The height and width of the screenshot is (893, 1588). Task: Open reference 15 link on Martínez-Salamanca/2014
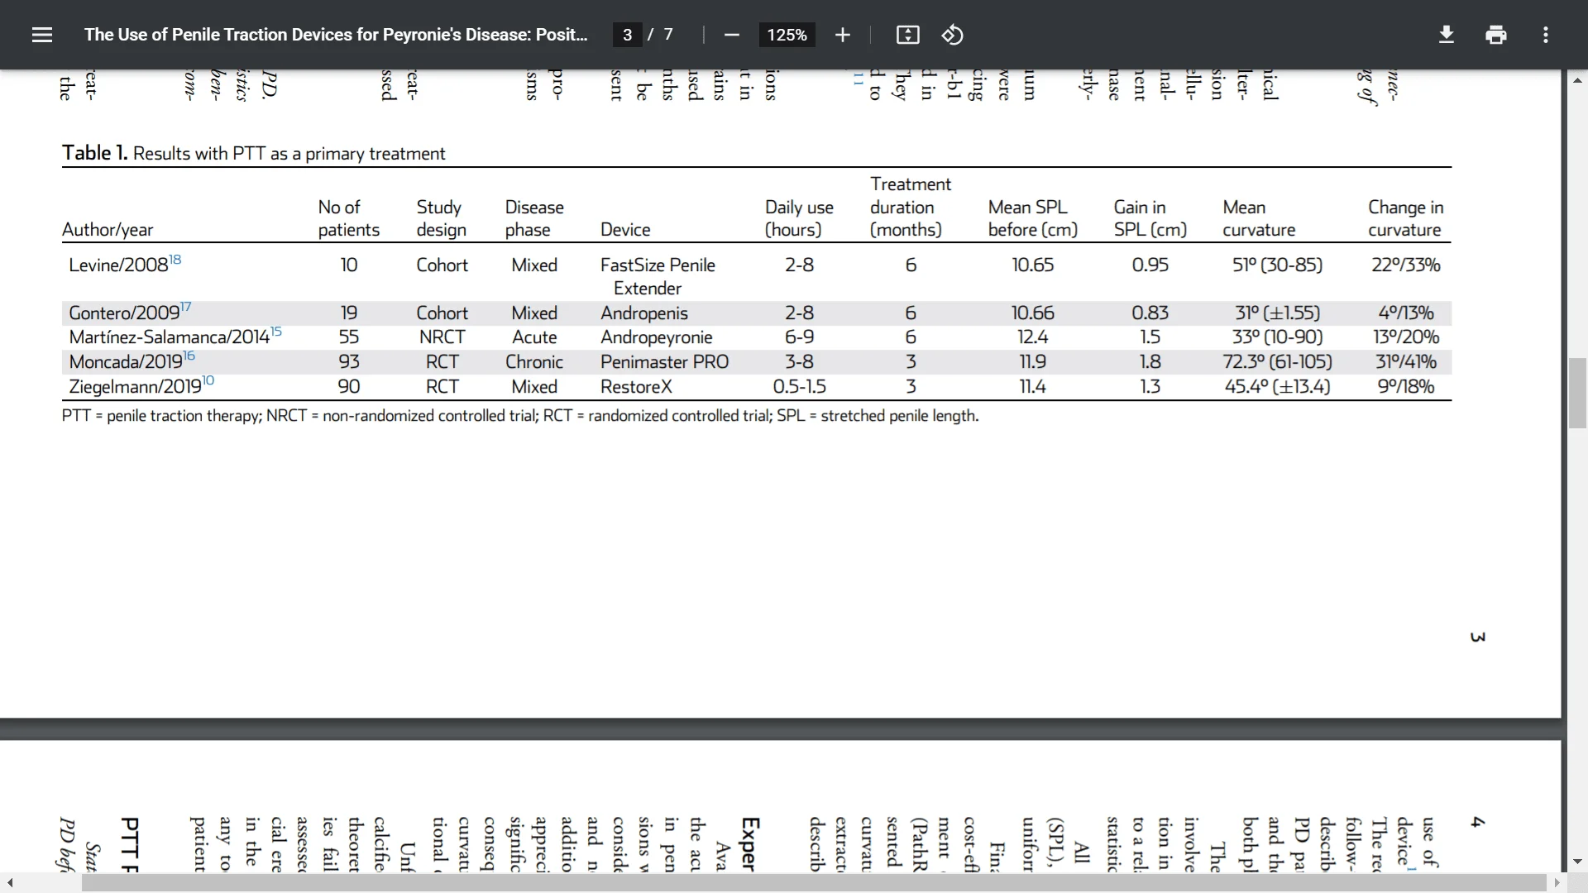point(276,332)
